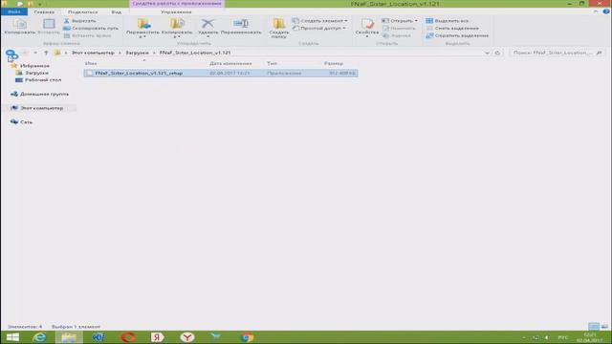This screenshot has height=344, width=612.
Task: Switch to large icons view in status bar
Action: pyautogui.click(x=604, y=327)
